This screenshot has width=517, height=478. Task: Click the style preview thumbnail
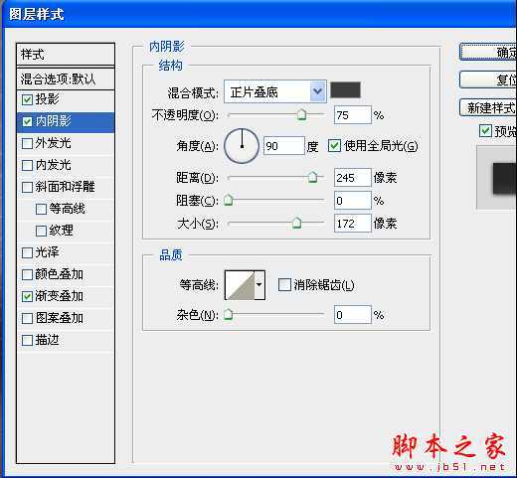pos(496,178)
